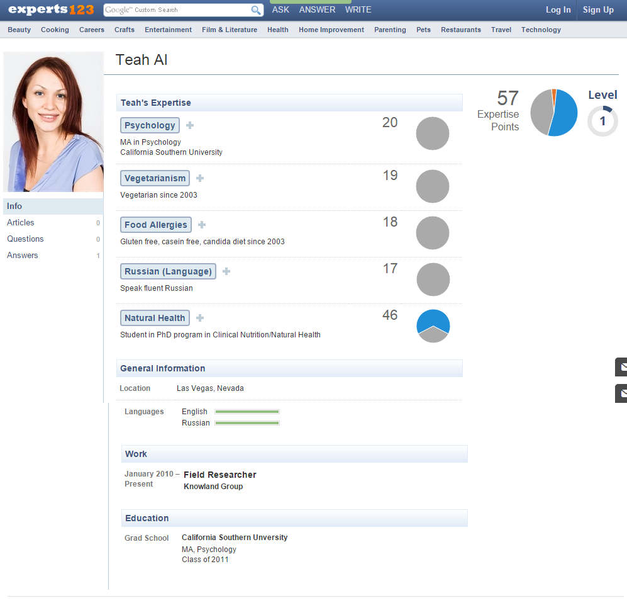Open the lower envelope message icon

(621, 393)
